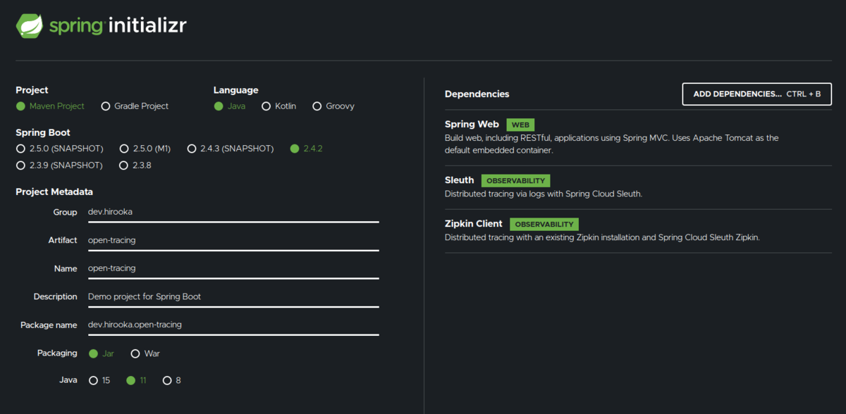Choose Groovy language option
846x414 pixels.
coord(333,106)
